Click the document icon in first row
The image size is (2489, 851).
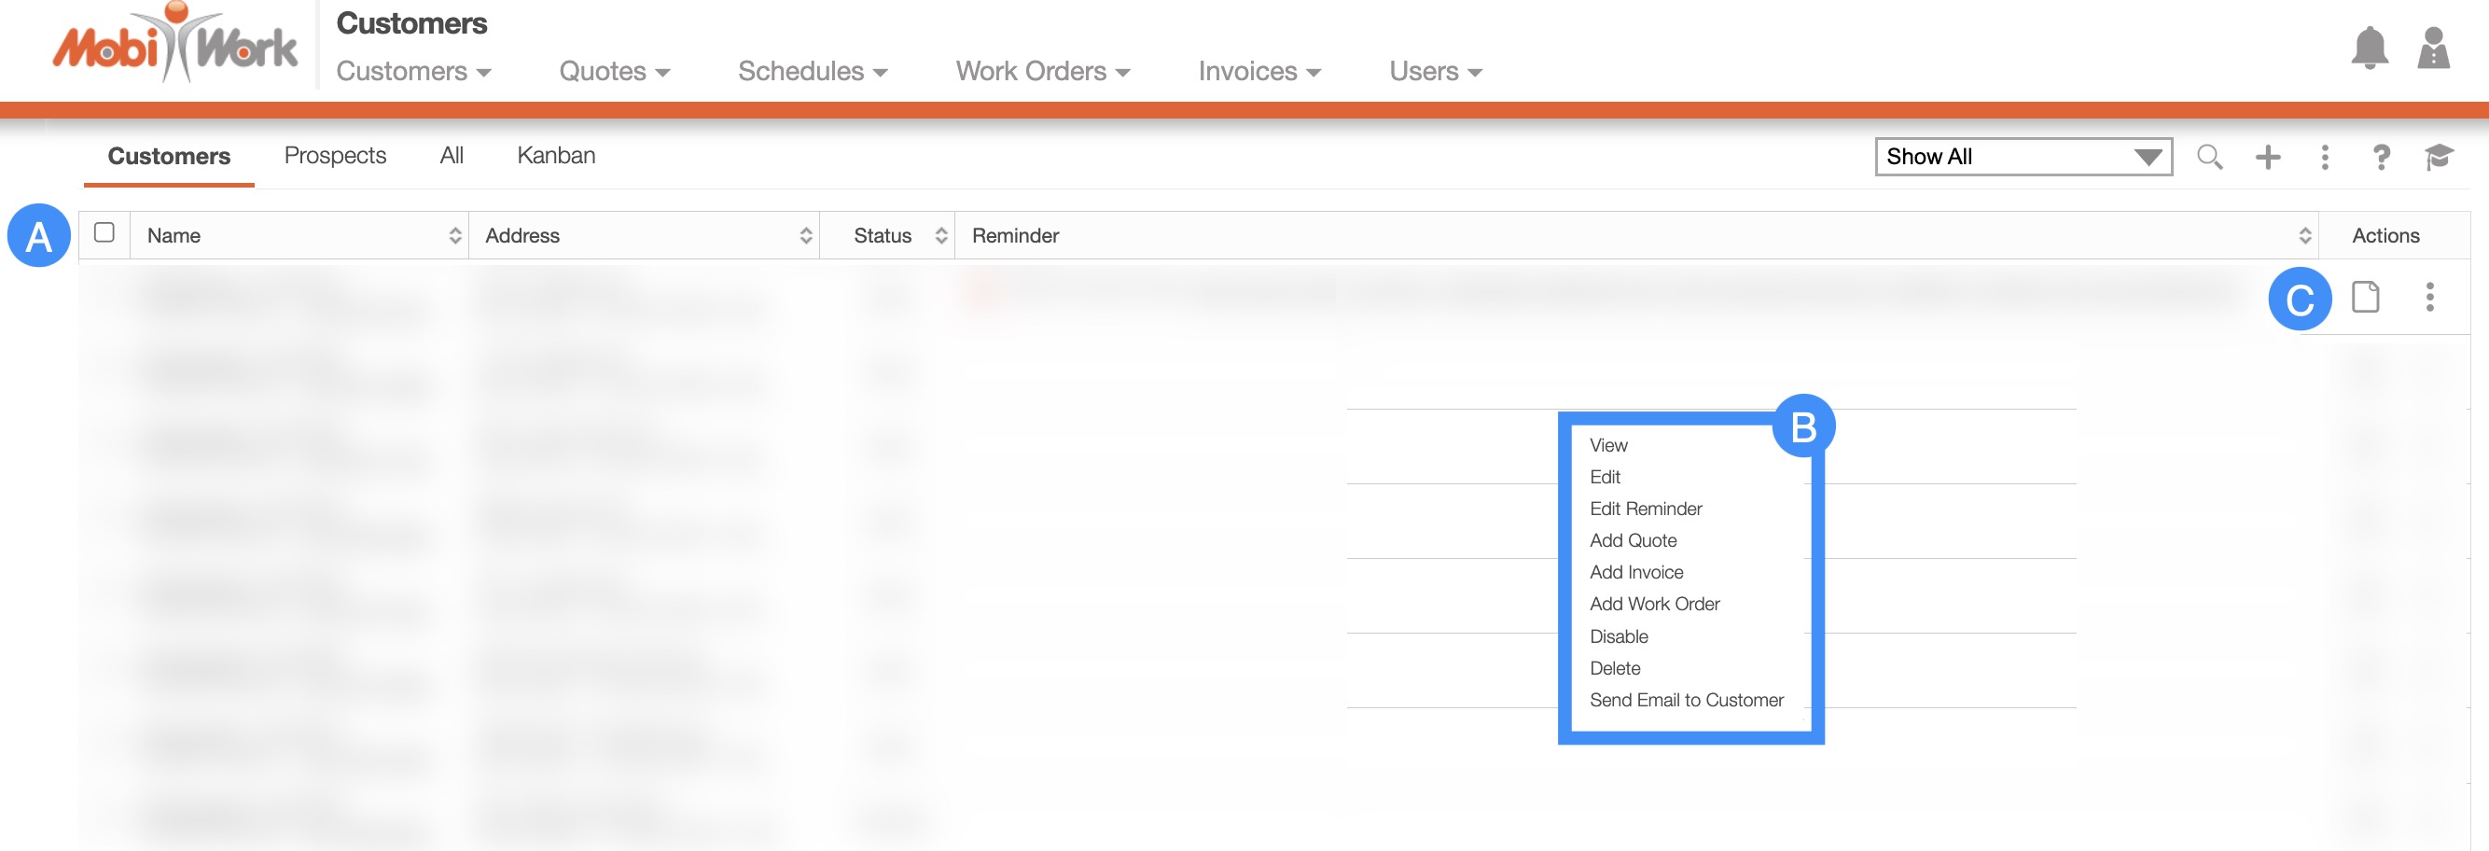(2364, 298)
